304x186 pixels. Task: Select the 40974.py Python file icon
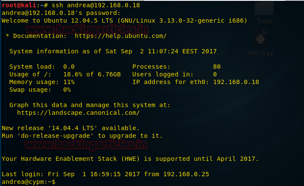click(x=260, y=39)
